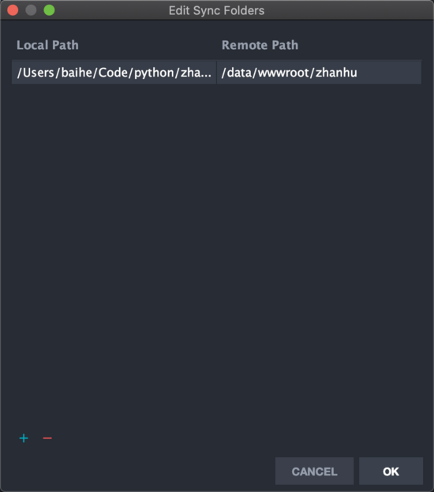Click the truncated ellipsis in the local path
This screenshot has width=434, height=492.
click(x=205, y=73)
